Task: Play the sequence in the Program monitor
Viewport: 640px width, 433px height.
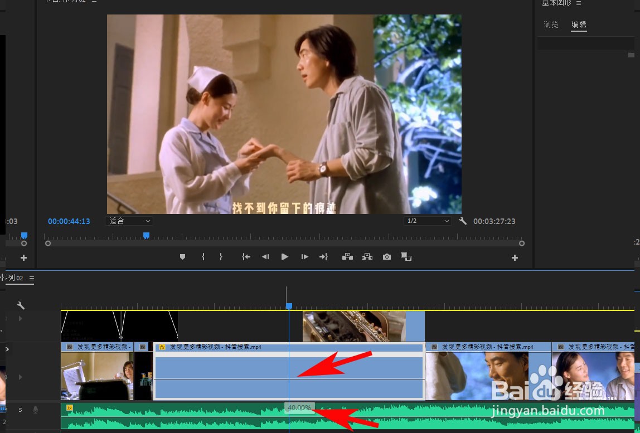Action: [285, 257]
